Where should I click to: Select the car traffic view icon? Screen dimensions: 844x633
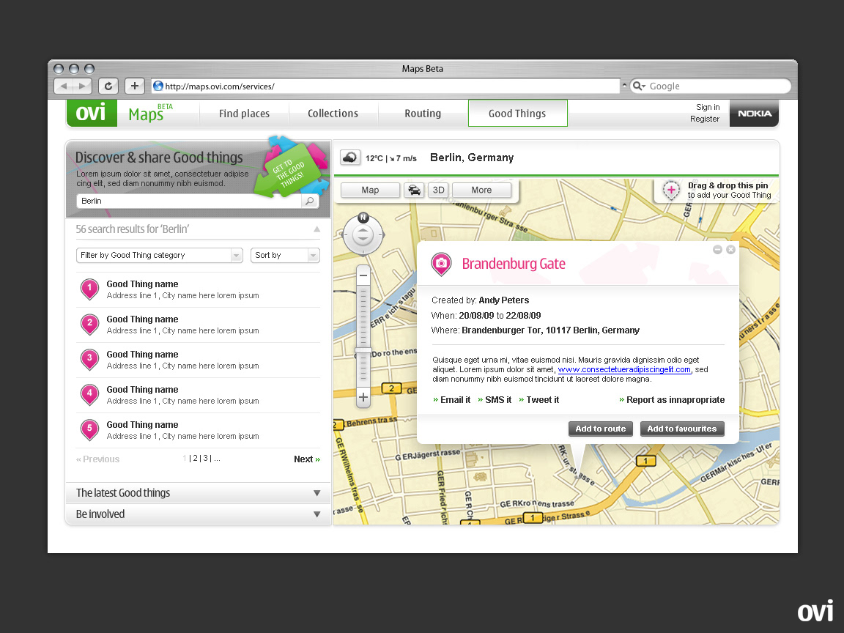tap(414, 190)
